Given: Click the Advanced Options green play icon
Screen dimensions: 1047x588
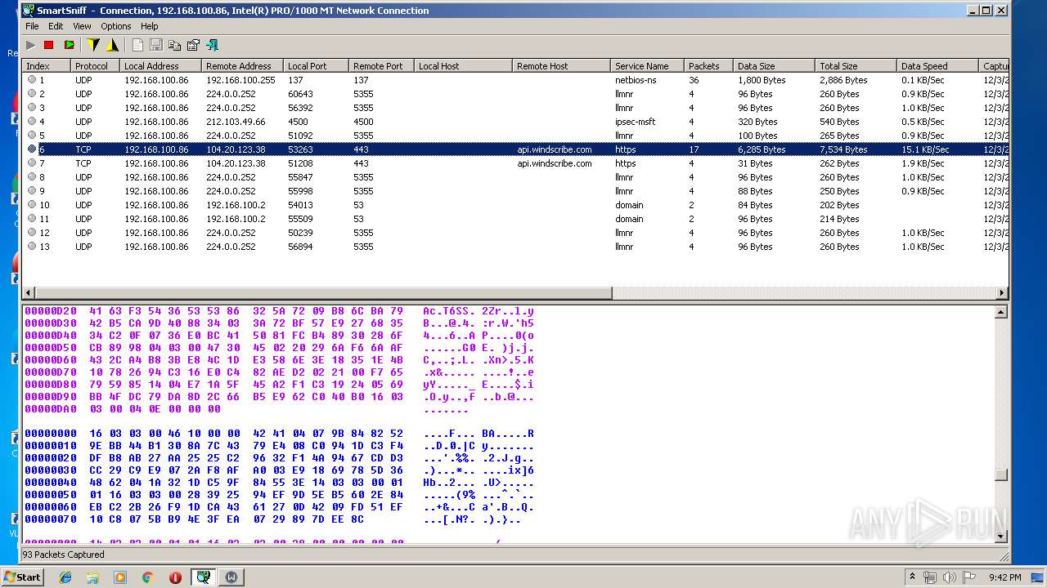Looking at the screenshot, I should pos(69,45).
